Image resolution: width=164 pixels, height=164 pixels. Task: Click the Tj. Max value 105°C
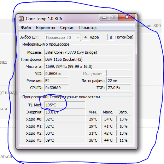(65, 105)
